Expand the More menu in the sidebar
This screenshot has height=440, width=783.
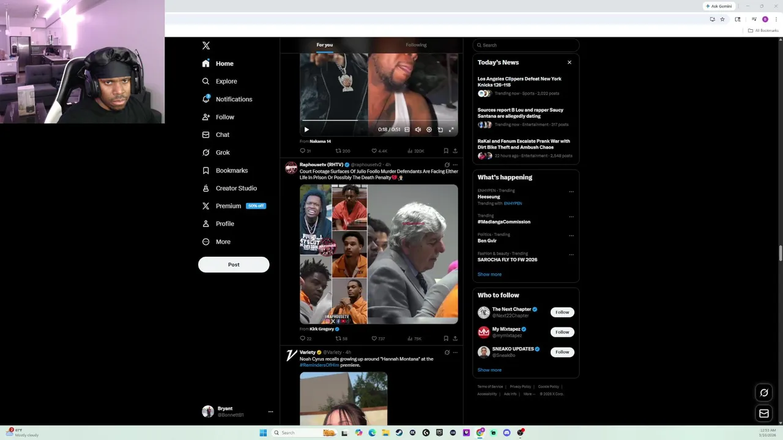(216, 241)
